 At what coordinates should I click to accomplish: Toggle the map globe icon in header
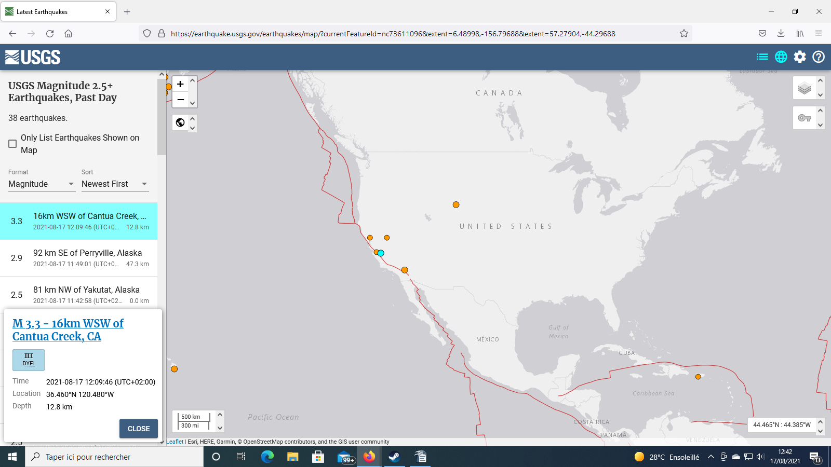coord(781,57)
